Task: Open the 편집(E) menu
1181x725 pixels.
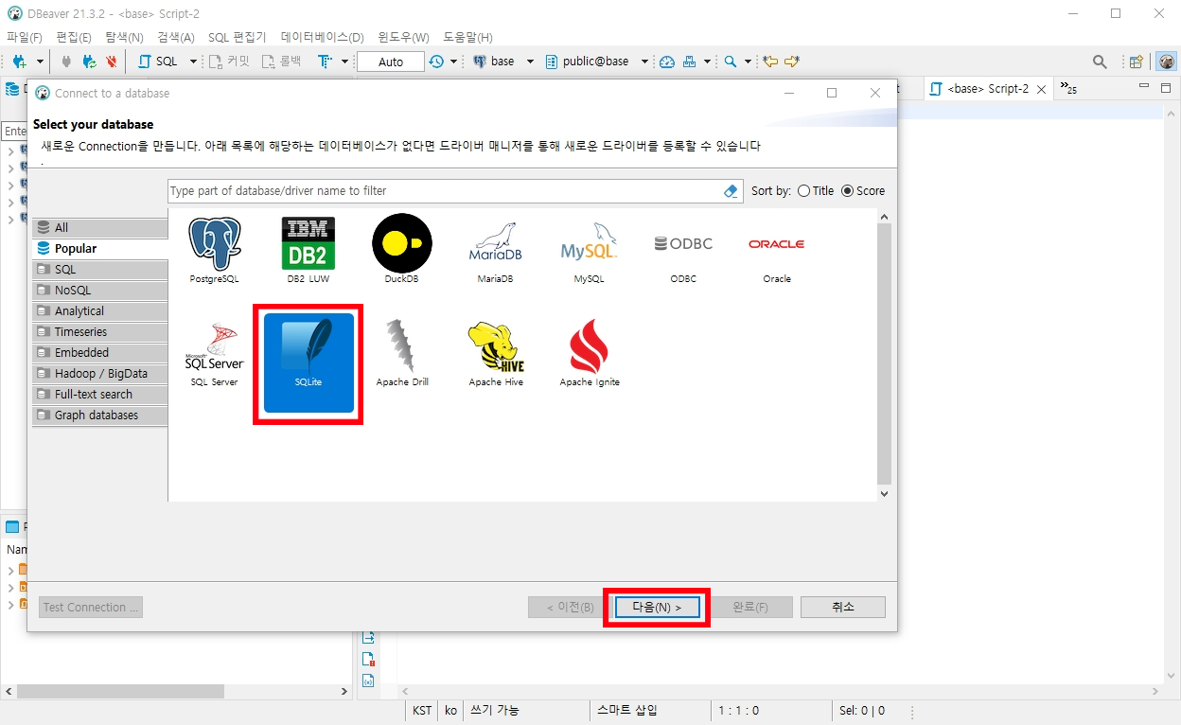Action: click(x=74, y=37)
